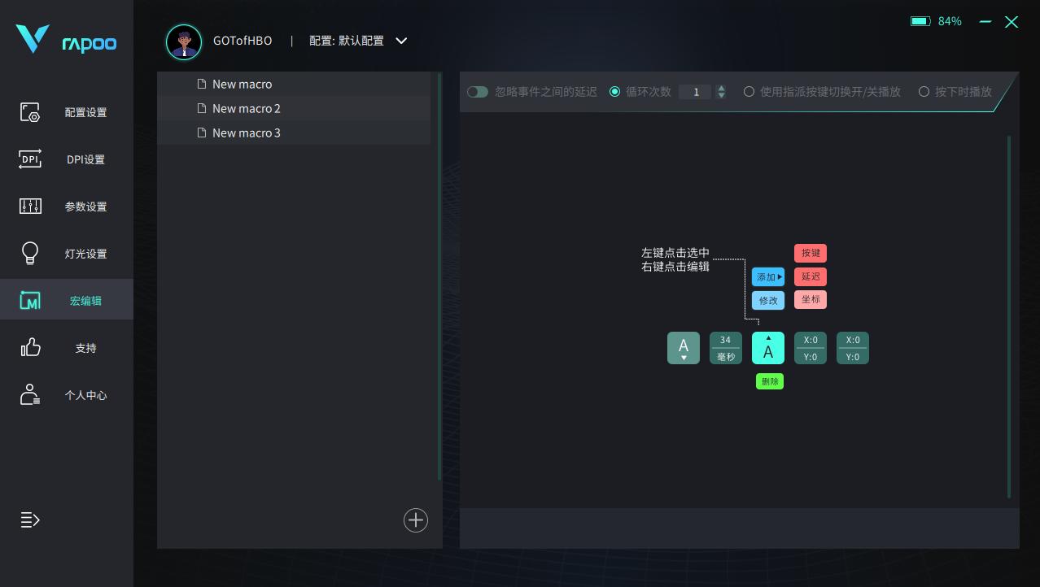Click the loop count up arrow stepper
This screenshot has height=587, width=1040.
pyautogui.click(x=721, y=88)
